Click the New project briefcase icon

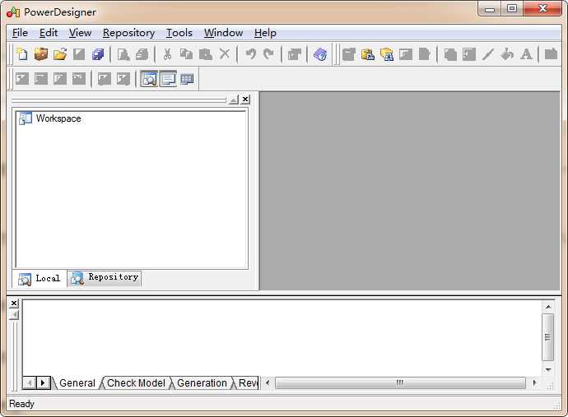(41, 54)
